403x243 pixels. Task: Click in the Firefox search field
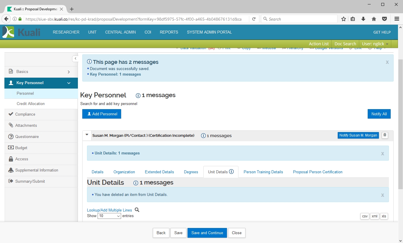[x=300, y=19]
